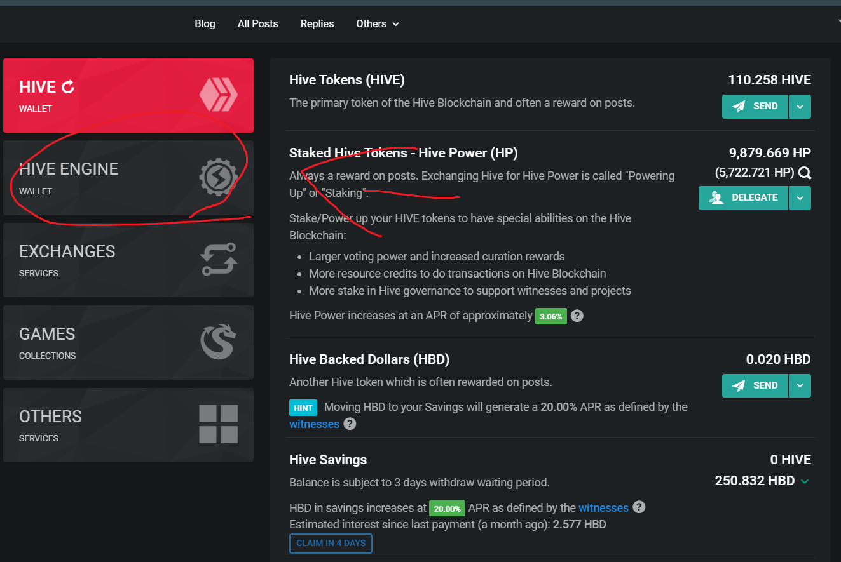Go to the Replies tab

(317, 23)
